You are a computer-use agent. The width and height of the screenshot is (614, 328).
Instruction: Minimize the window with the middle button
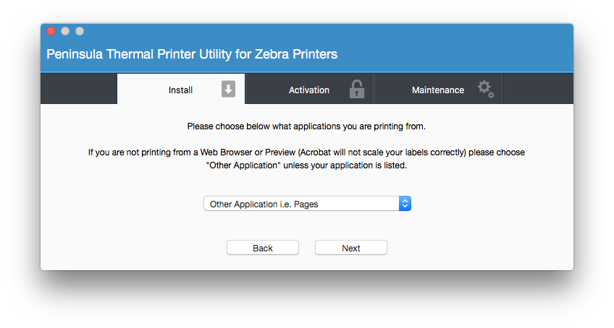(65, 31)
